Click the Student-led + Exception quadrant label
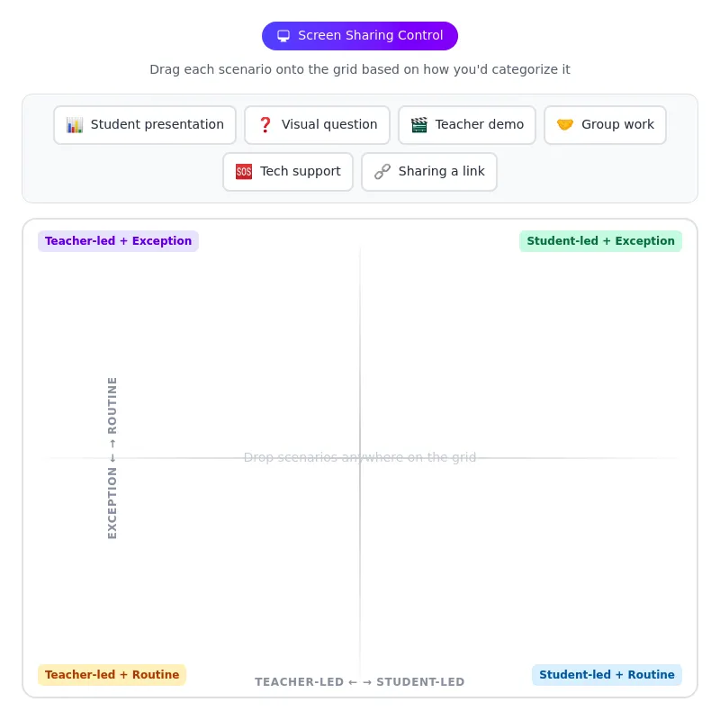Viewport: 720px width, 720px height. point(600,241)
